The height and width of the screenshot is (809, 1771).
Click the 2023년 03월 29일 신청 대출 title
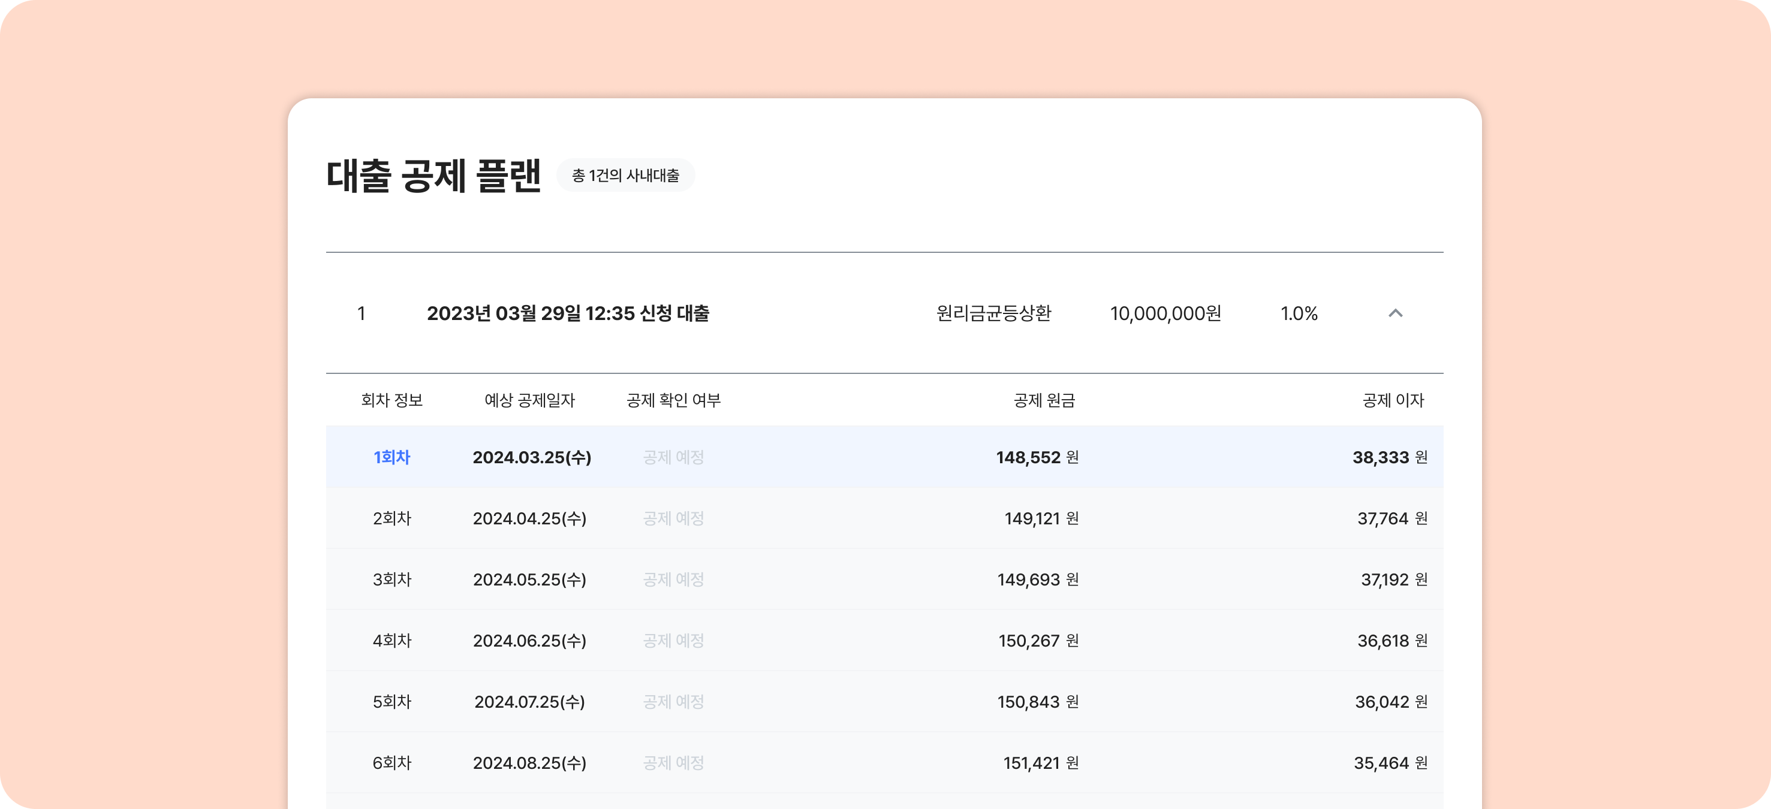[x=568, y=313]
